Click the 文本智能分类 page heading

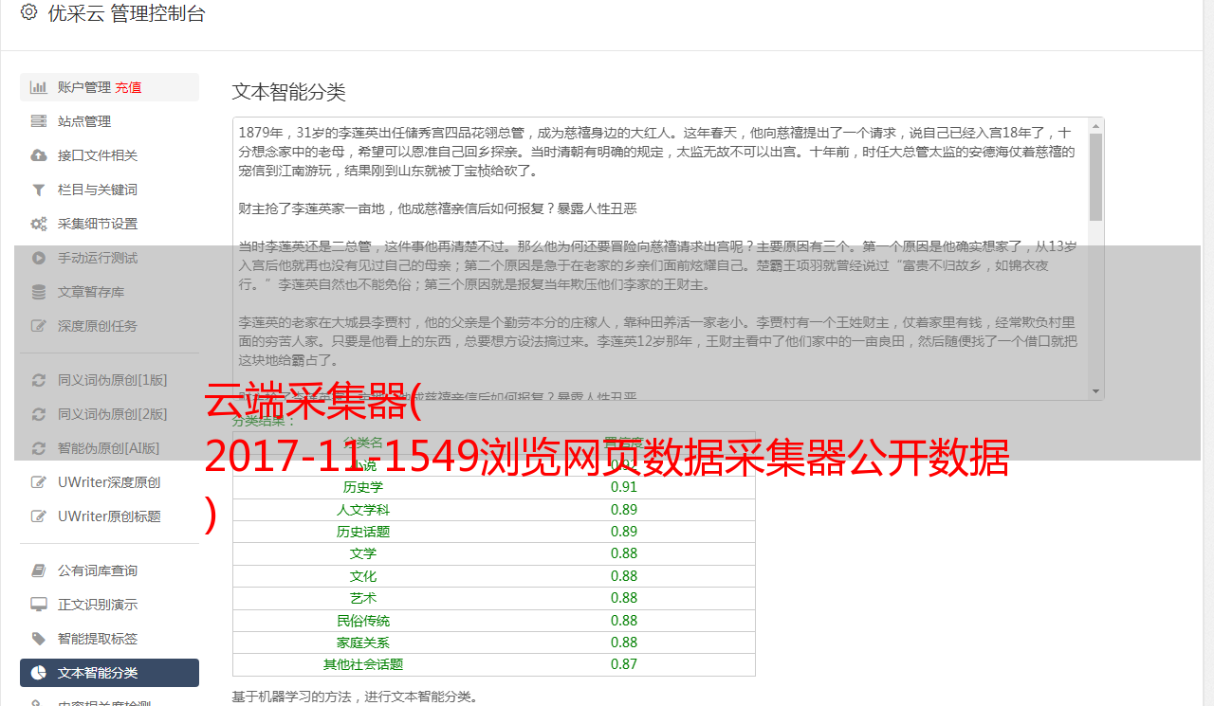point(289,92)
